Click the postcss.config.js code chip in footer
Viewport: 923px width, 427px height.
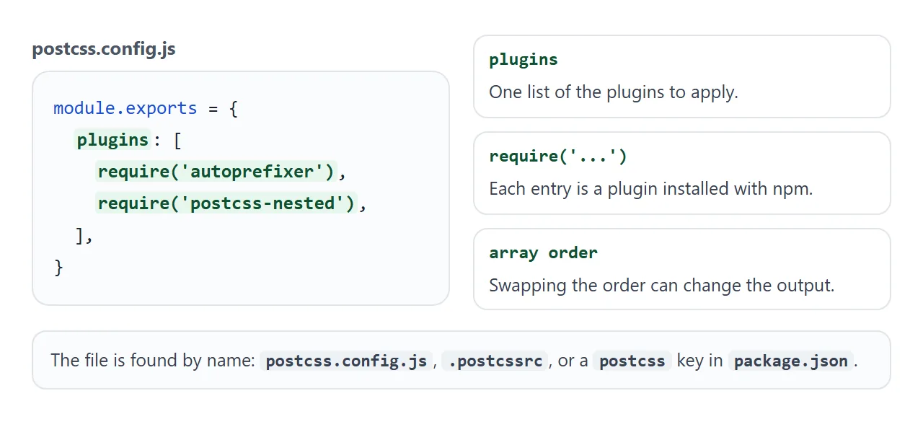click(346, 361)
